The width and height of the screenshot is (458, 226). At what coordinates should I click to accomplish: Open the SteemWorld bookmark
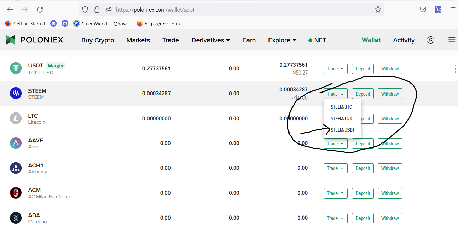tap(102, 24)
